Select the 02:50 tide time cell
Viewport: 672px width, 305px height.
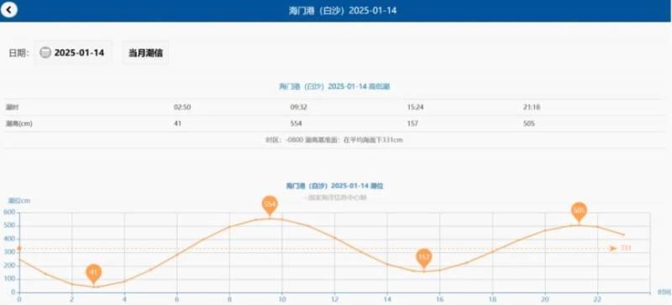(x=182, y=107)
